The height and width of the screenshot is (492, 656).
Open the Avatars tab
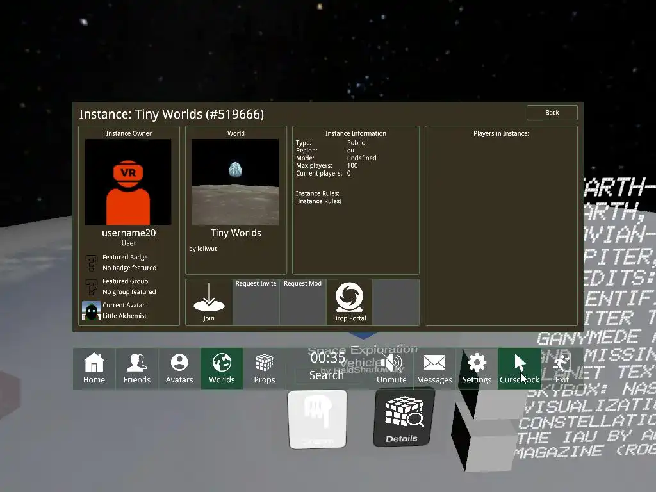[179, 368]
